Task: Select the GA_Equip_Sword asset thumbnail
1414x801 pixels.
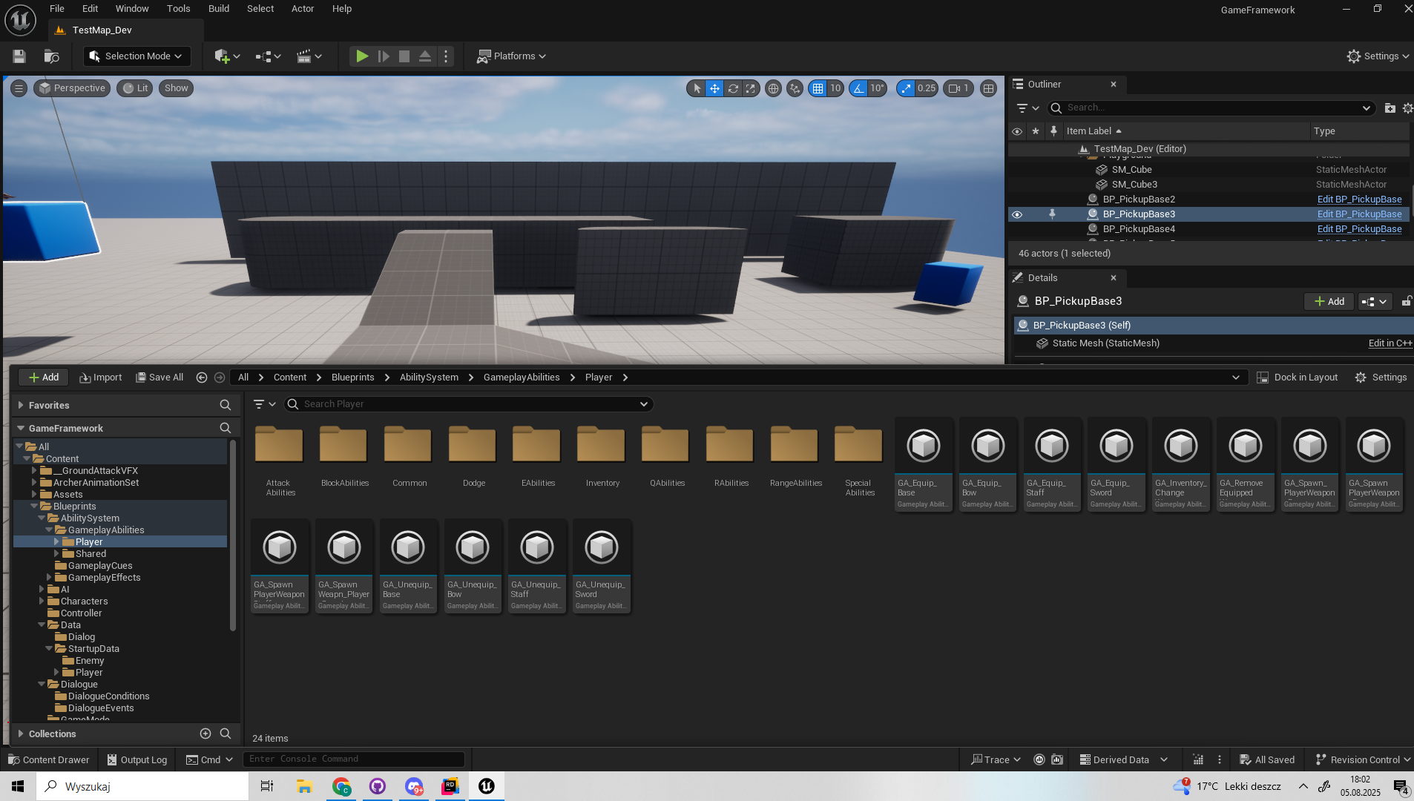Action: click(x=1117, y=464)
